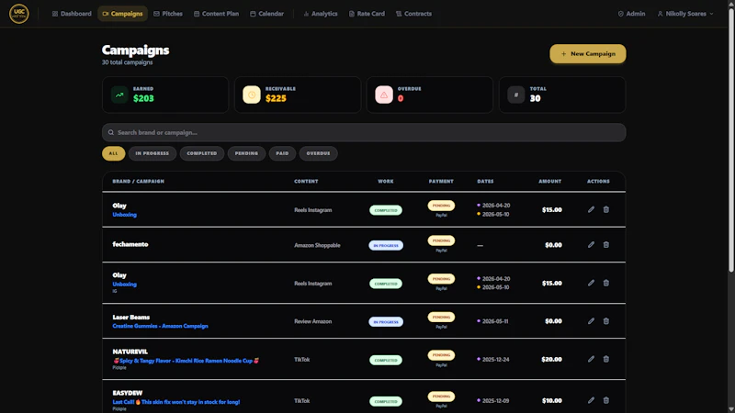Image resolution: width=735 pixels, height=413 pixels.
Task: Open the Calendar page
Action: point(266,14)
